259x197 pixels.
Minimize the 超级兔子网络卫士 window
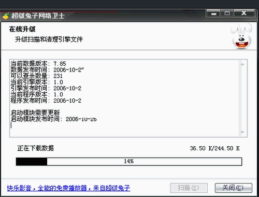[213, 13]
